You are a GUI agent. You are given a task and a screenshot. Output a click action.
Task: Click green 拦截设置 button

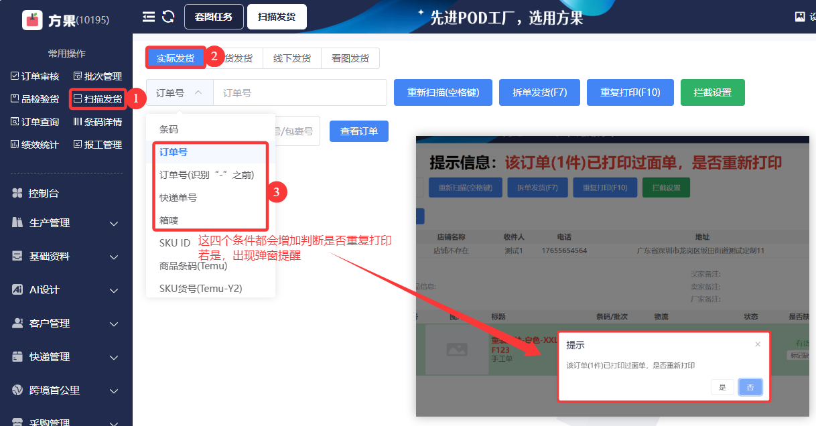(x=713, y=92)
